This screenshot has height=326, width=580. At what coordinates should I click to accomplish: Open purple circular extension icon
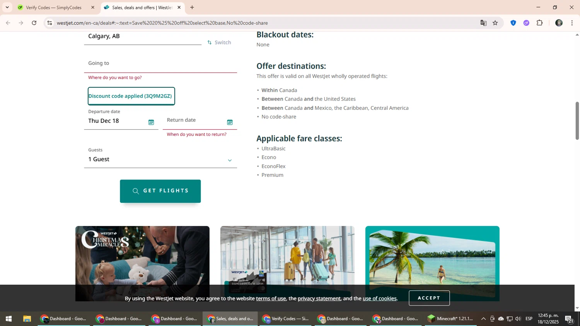(x=526, y=23)
